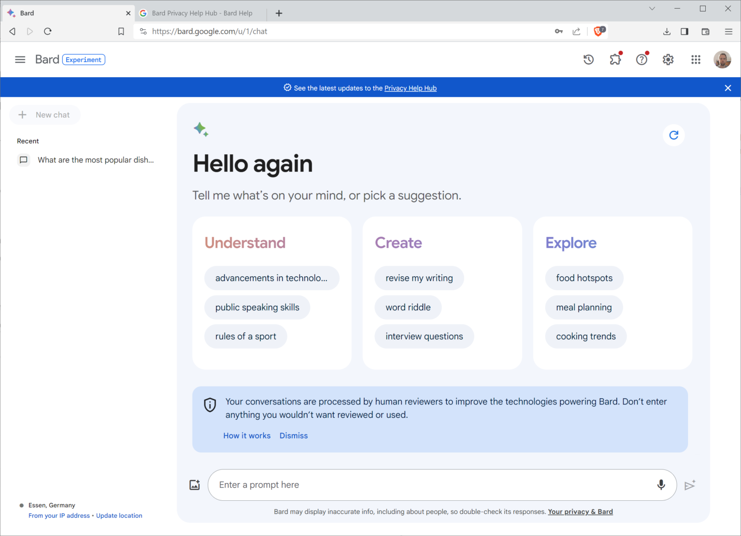Open 'Your privacy & Bard' link
This screenshot has width=741, height=536.
coord(580,512)
